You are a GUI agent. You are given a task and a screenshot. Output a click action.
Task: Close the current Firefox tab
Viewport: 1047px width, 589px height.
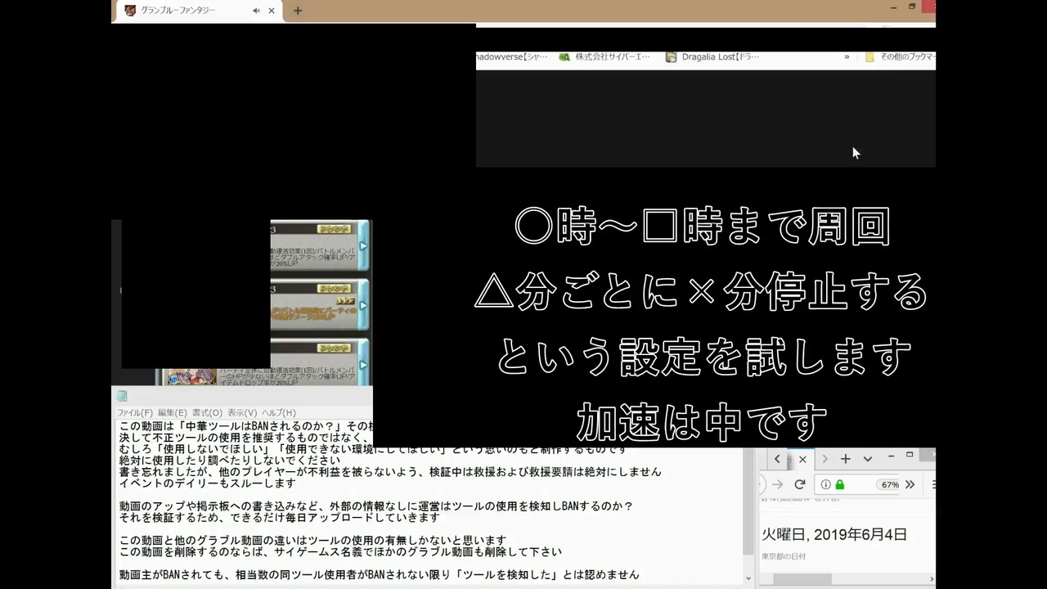point(802,459)
